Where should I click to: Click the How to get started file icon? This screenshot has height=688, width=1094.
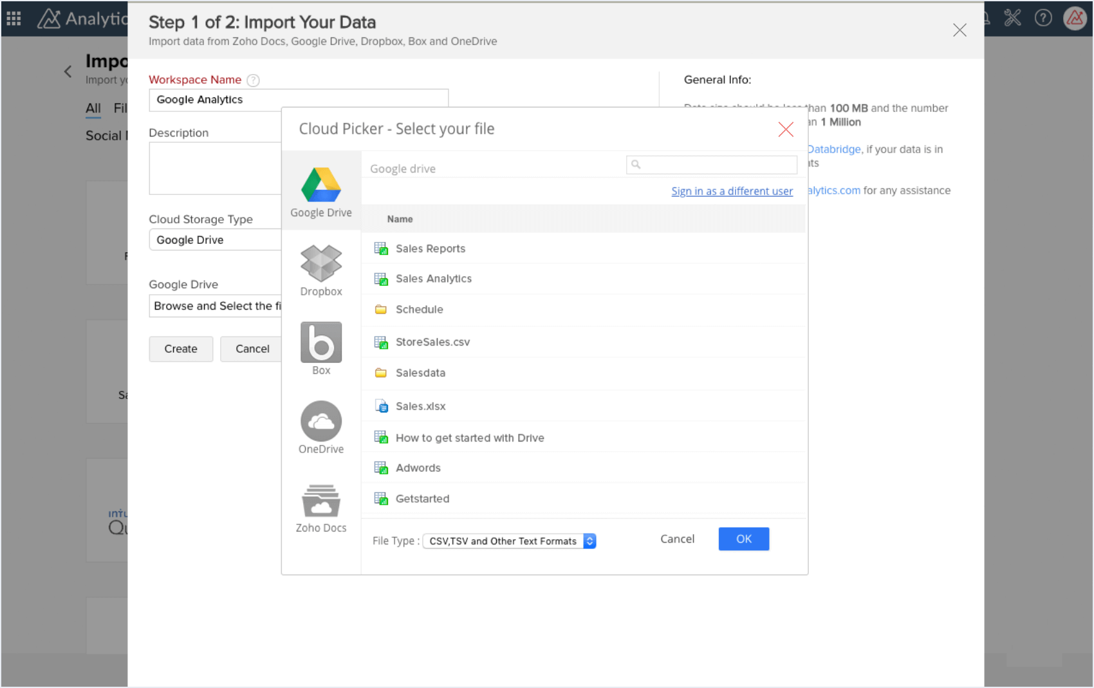(x=381, y=438)
